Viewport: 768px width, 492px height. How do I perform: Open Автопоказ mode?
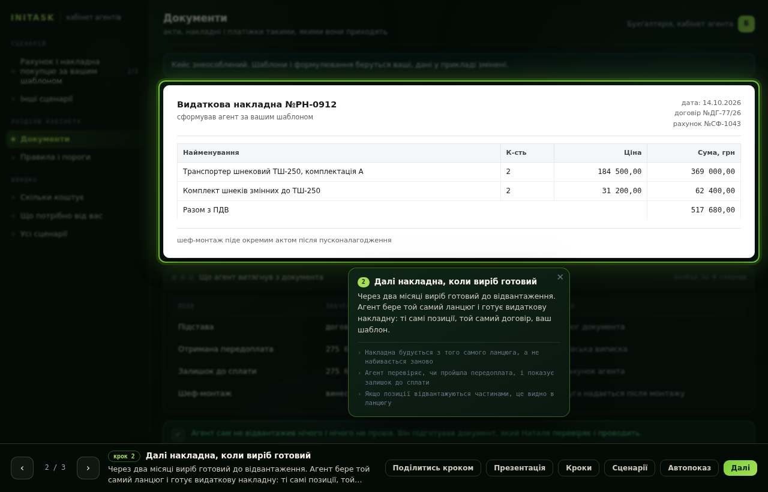[x=689, y=468]
